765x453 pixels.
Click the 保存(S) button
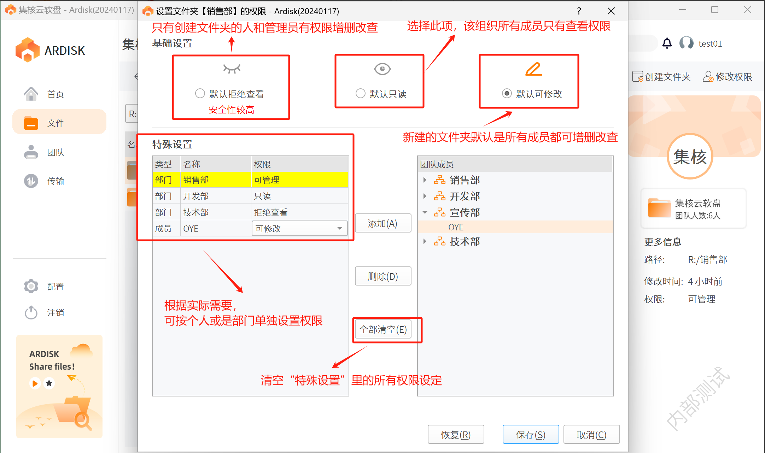(x=530, y=434)
